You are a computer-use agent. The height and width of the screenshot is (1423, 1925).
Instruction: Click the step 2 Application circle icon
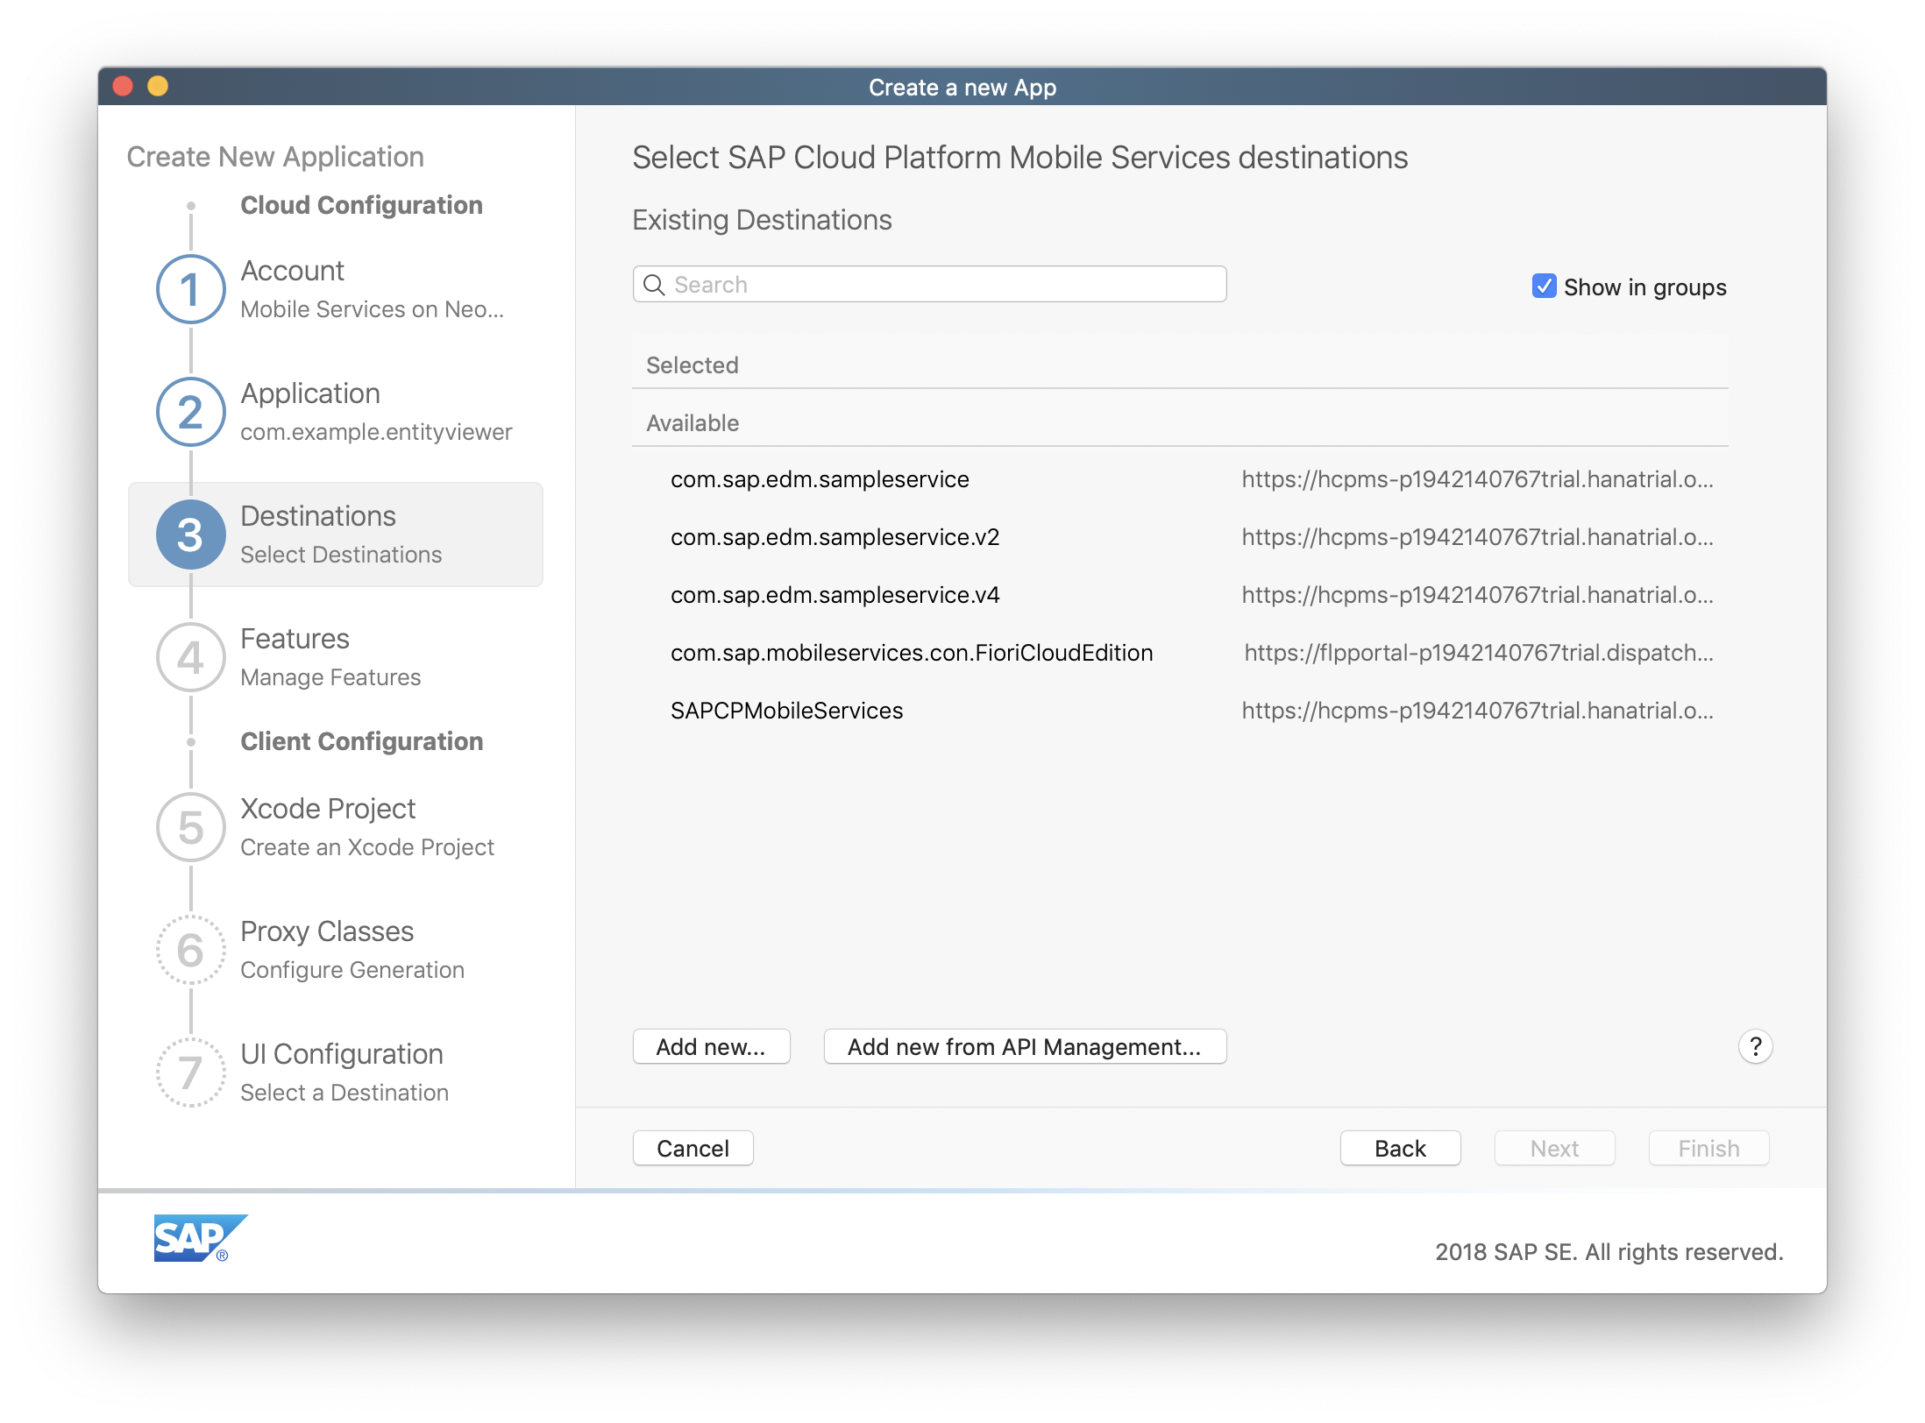pos(190,412)
